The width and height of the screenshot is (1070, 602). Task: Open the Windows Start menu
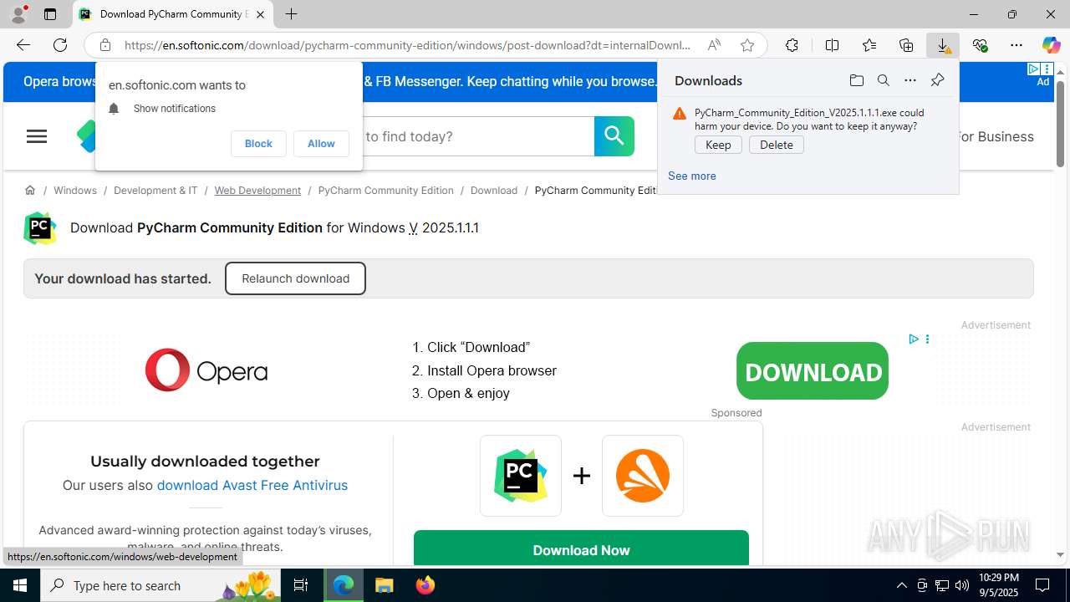point(20,585)
